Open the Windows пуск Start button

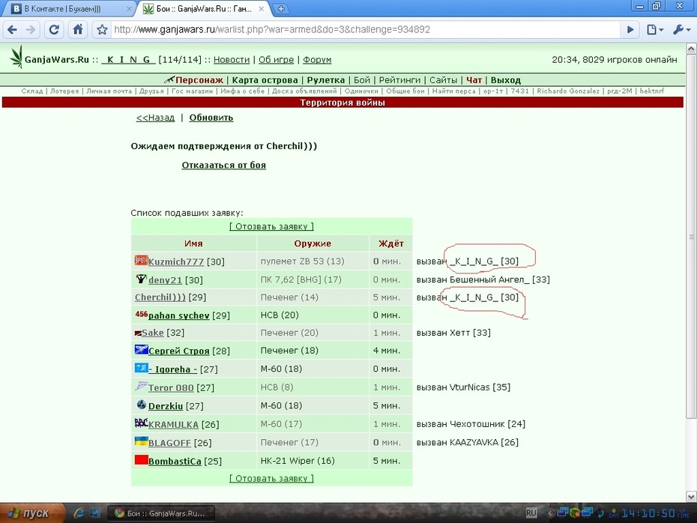click(x=31, y=513)
